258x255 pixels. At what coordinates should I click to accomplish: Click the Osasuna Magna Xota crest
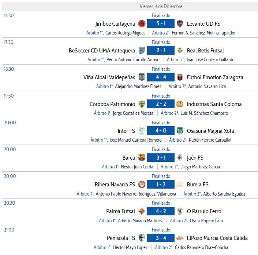point(180,131)
